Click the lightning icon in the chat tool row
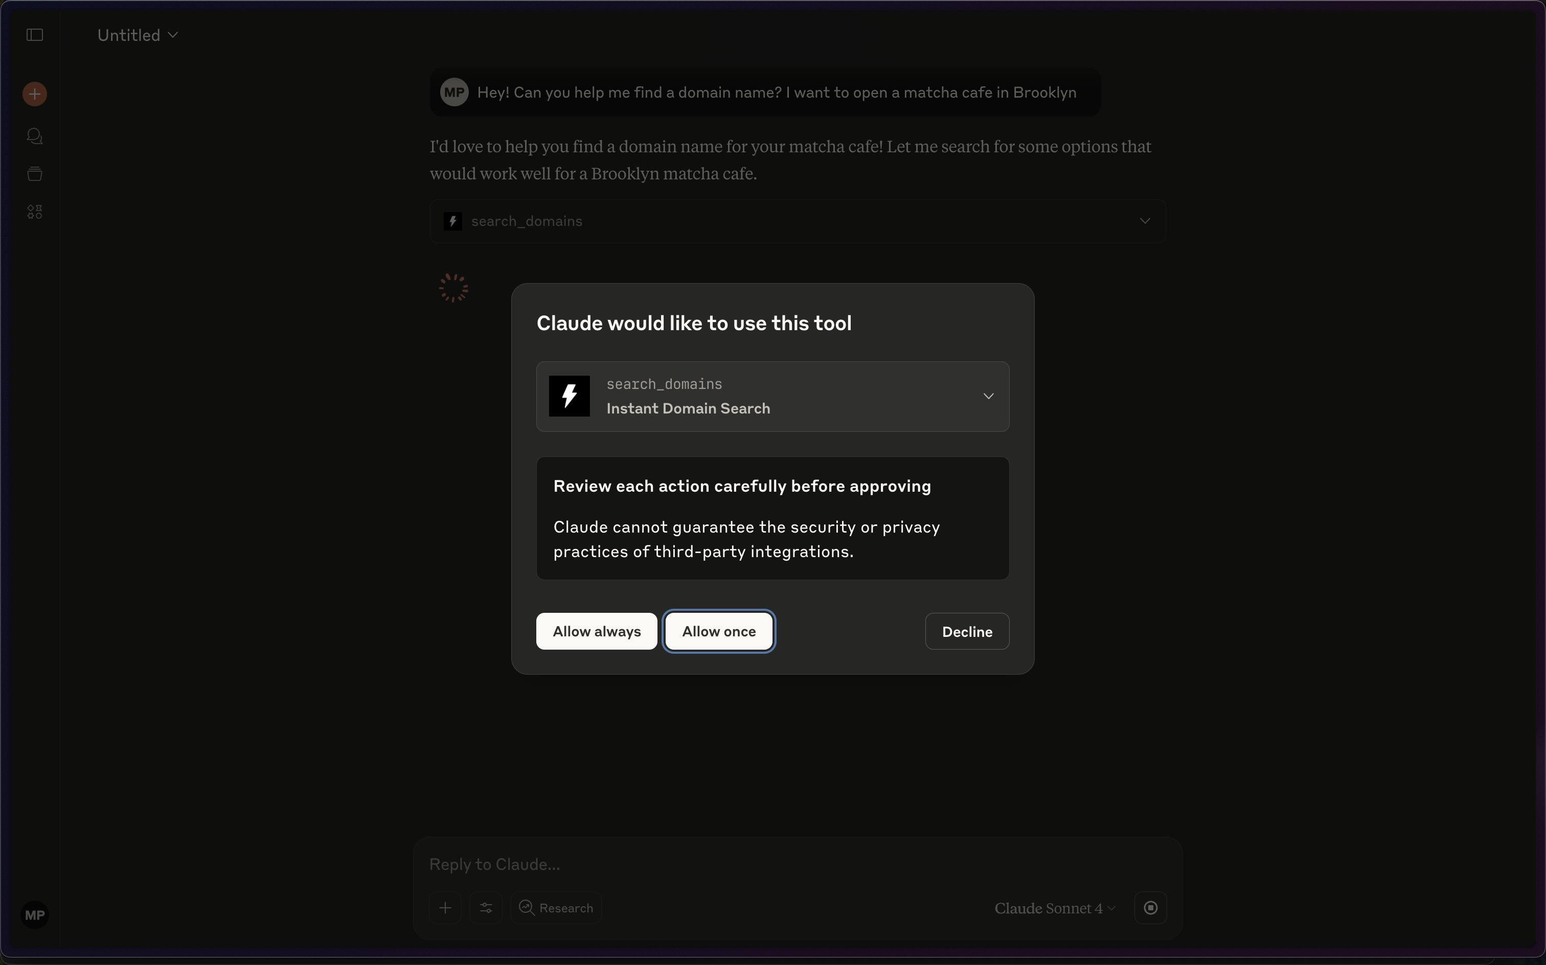 (x=452, y=221)
